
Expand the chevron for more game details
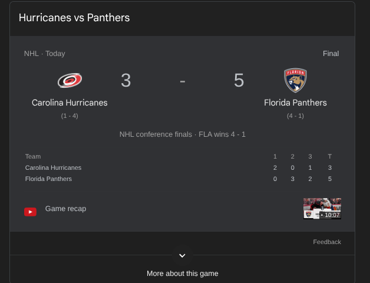click(x=182, y=255)
